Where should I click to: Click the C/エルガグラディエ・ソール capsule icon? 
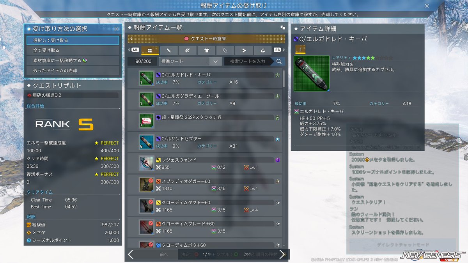point(147,99)
